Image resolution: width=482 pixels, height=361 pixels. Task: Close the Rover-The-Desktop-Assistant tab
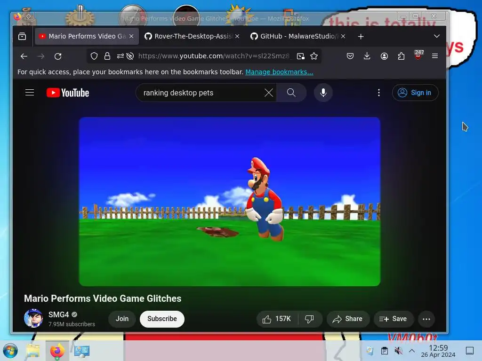tap(237, 36)
